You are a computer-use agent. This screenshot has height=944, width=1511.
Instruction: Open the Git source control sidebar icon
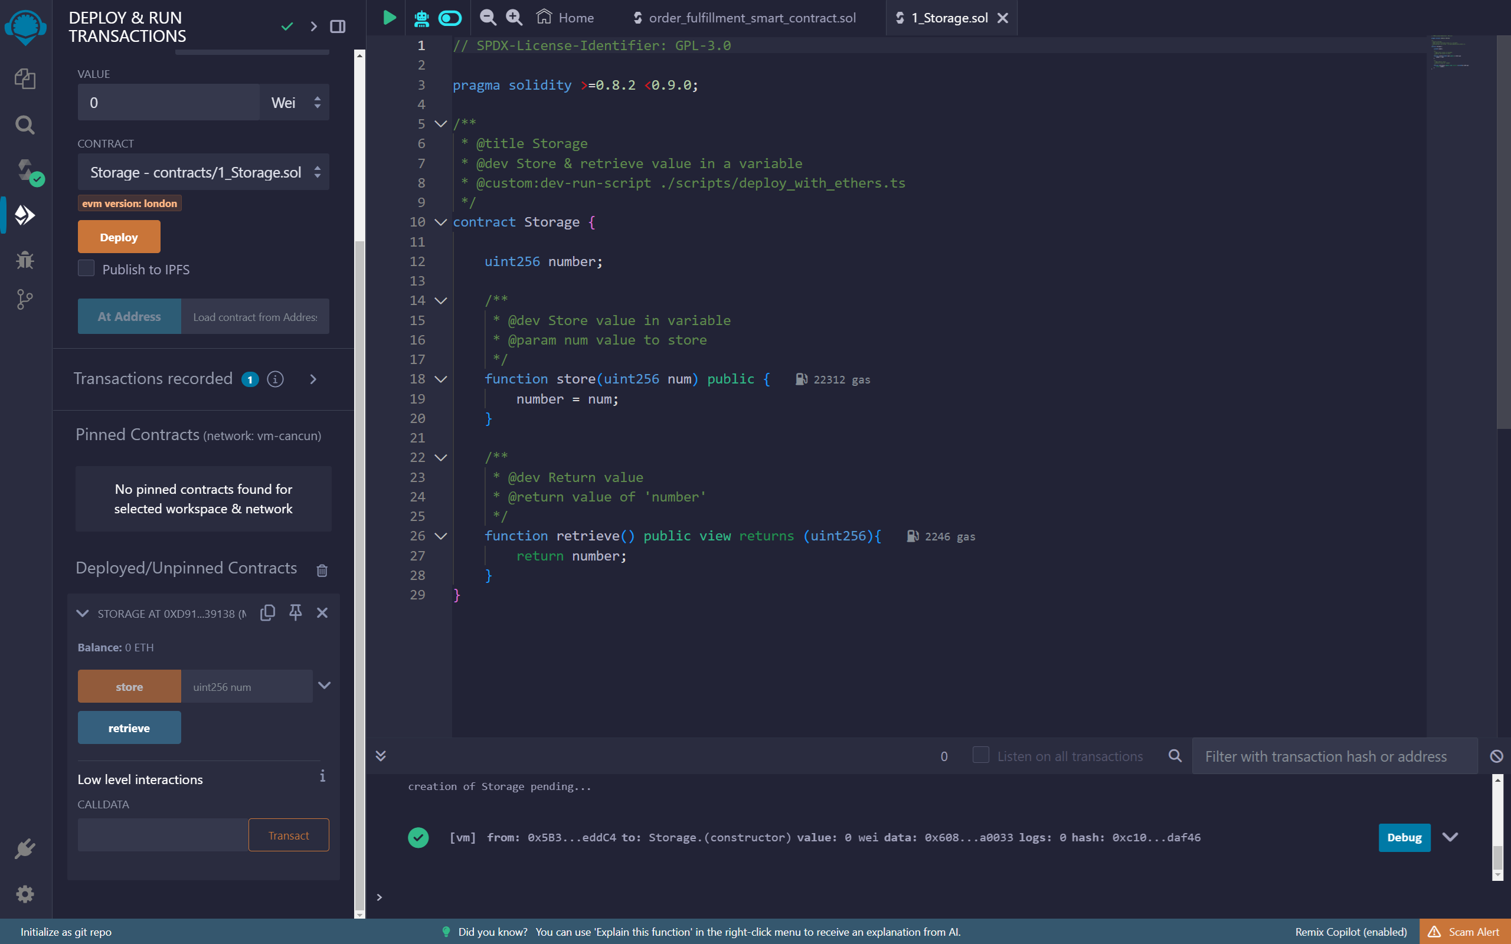(25, 300)
